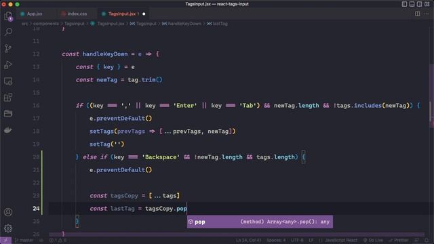Click Prettier status bar item
Viewport: 434px width, 244px height.
click(x=399, y=241)
